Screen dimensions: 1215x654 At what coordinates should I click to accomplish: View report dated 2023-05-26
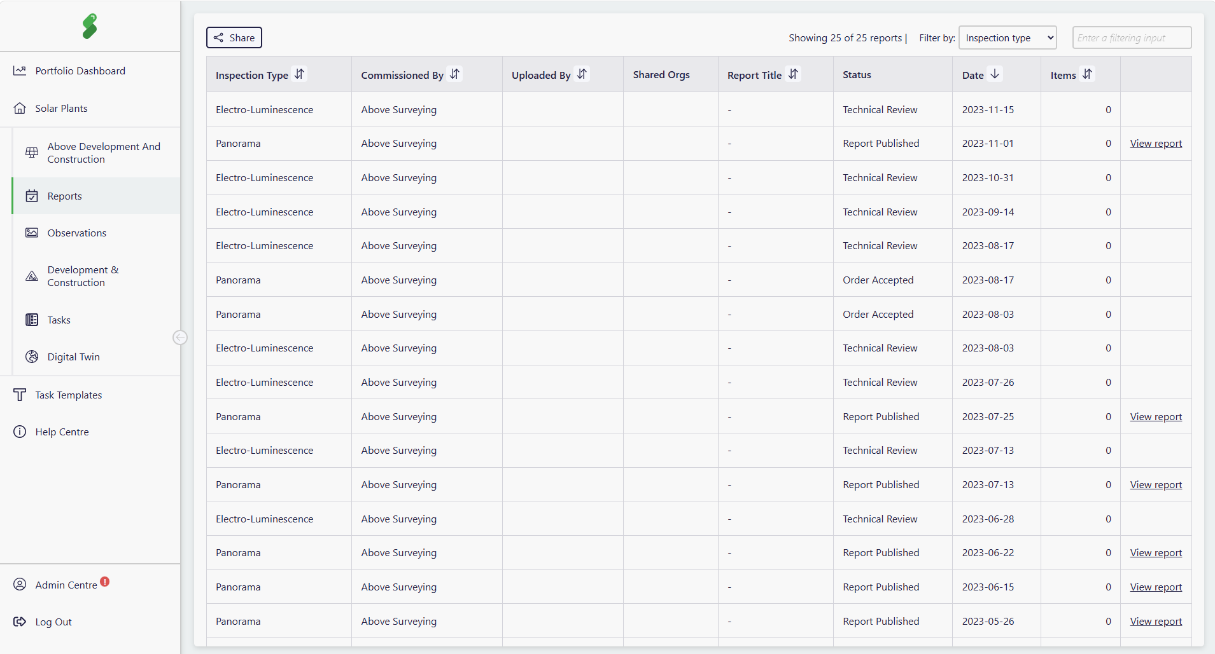click(1156, 621)
